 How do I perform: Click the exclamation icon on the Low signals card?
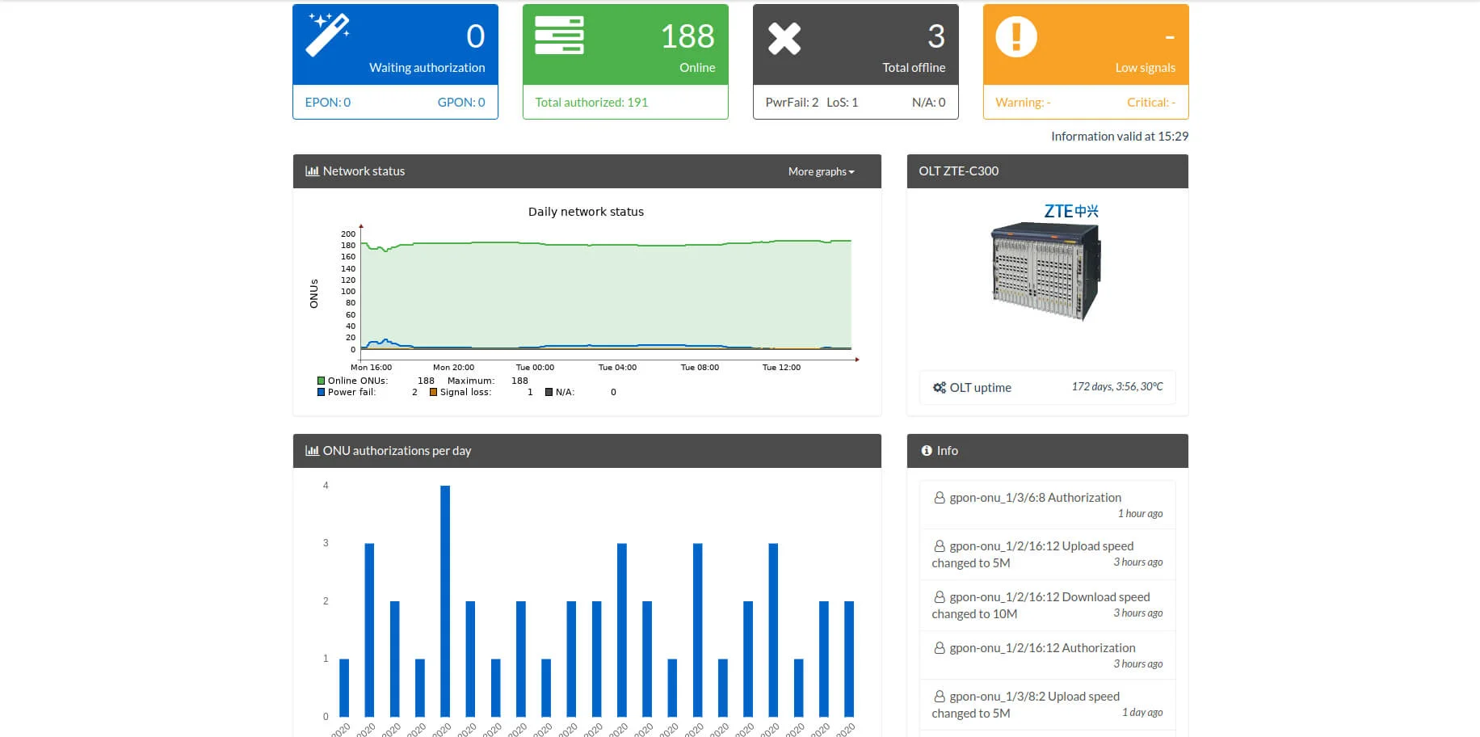click(x=1016, y=36)
